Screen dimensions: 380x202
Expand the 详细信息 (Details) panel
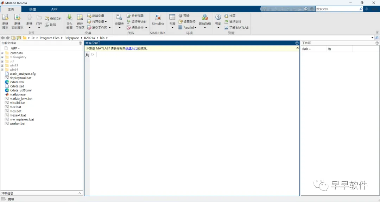pos(80,193)
